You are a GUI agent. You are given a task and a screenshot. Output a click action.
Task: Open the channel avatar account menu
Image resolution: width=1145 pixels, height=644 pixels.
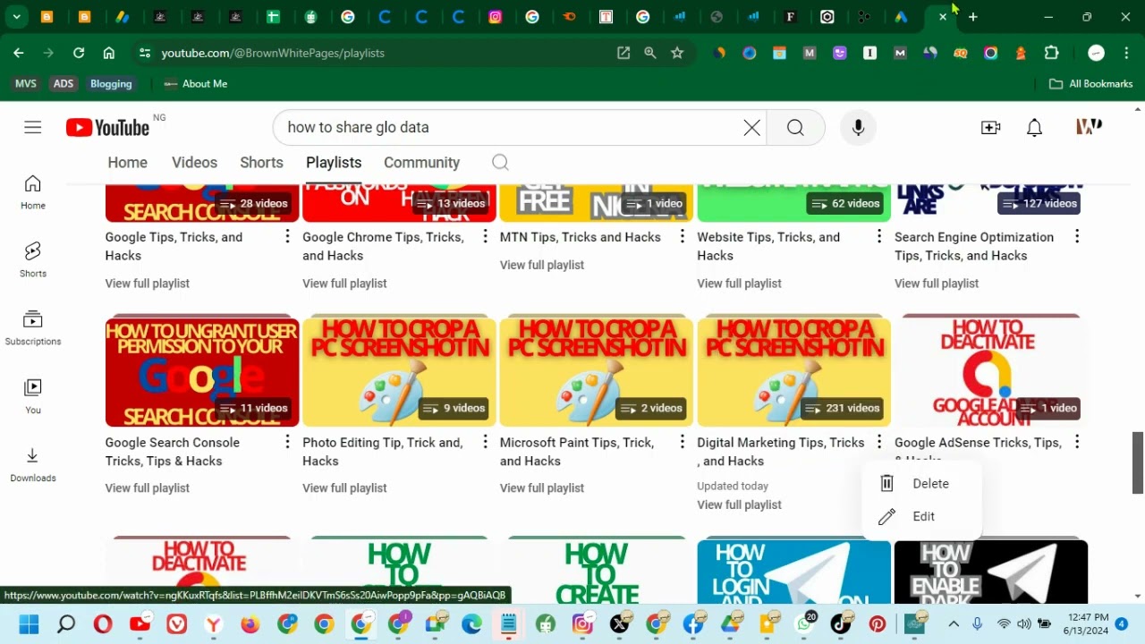[x=1089, y=127]
